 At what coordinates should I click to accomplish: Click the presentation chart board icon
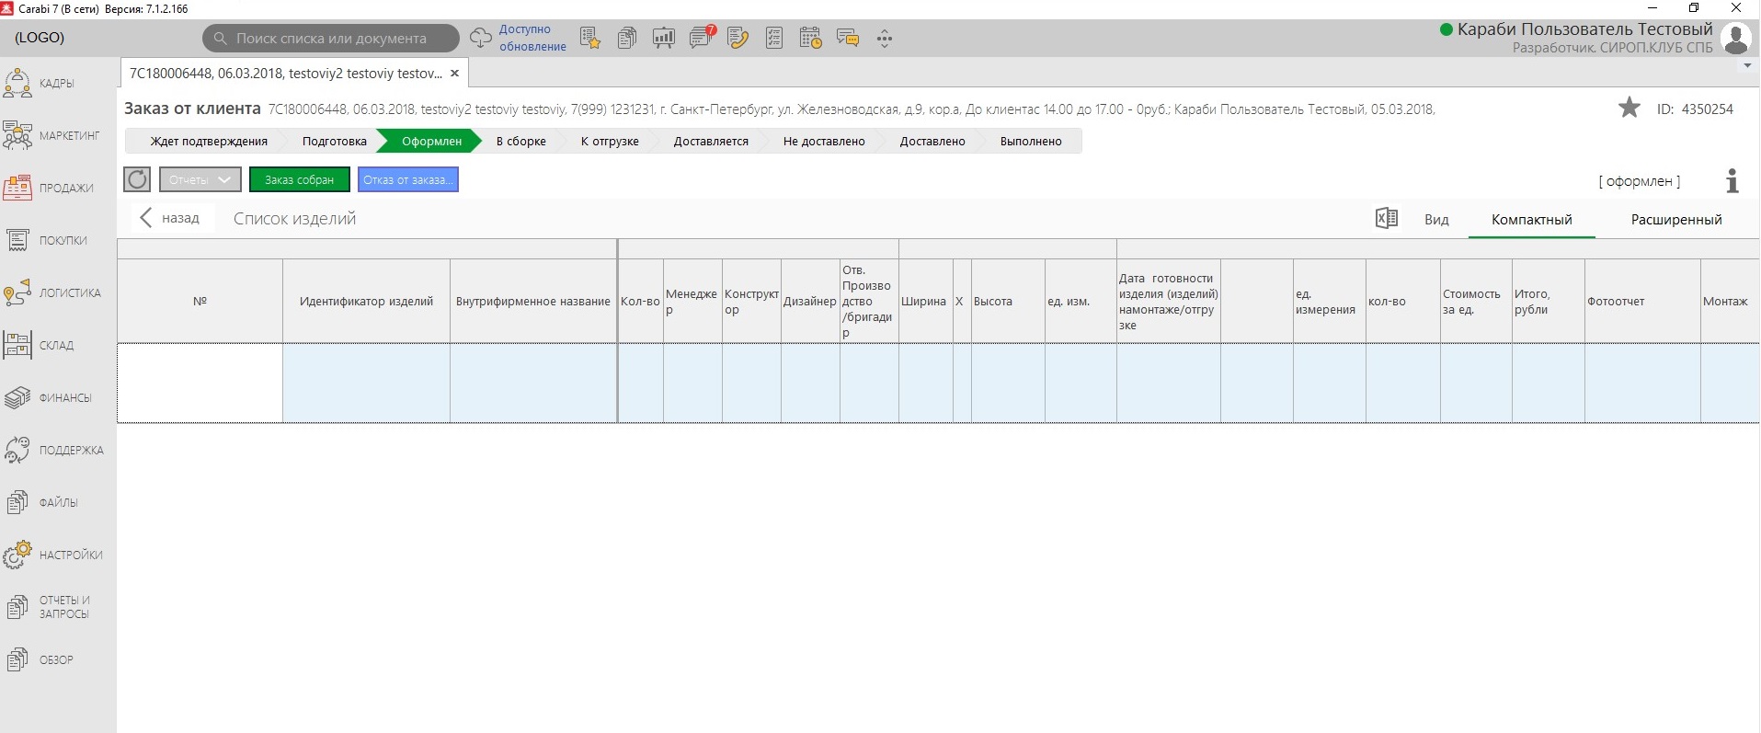pyautogui.click(x=663, y=39)
